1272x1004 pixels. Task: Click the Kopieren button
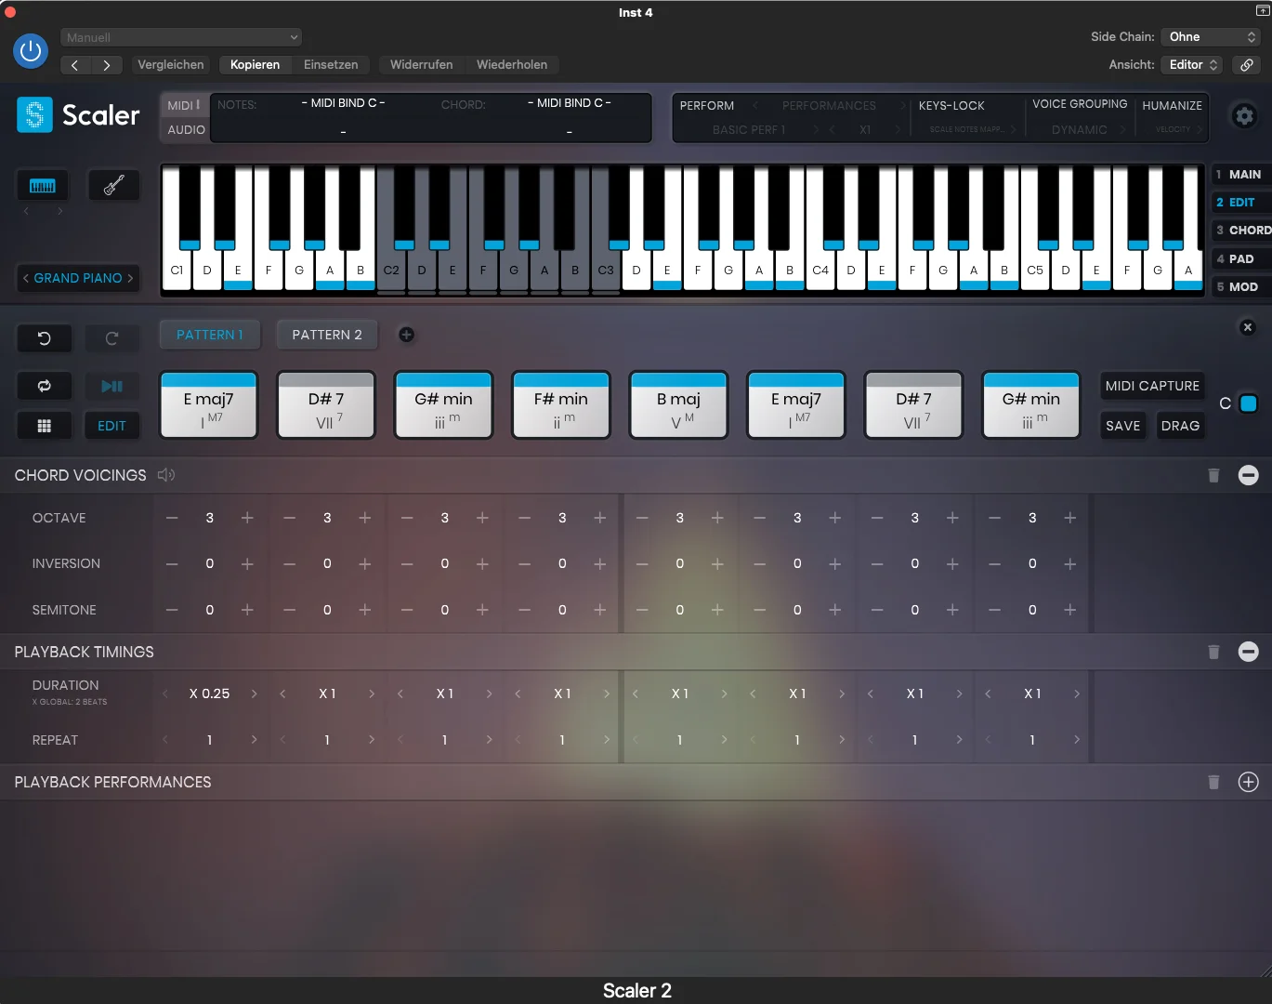(255, 64)
